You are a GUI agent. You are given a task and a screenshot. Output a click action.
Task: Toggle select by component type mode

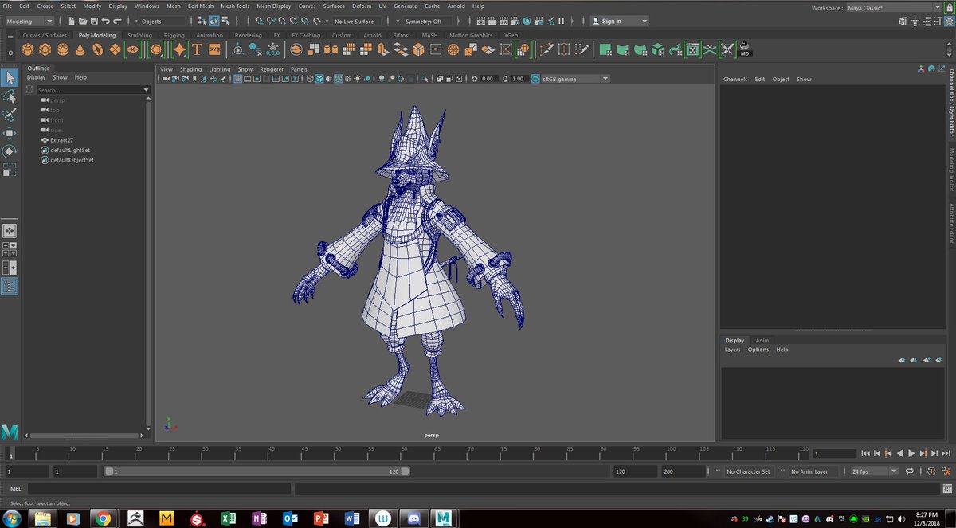pos(225,21)
